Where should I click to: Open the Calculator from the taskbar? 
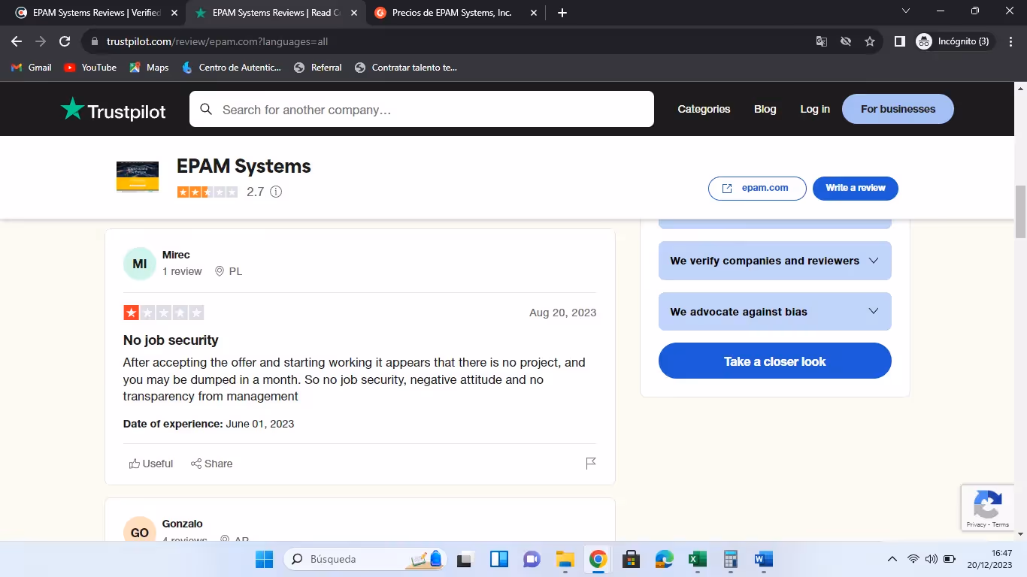[x=730, y=559]
